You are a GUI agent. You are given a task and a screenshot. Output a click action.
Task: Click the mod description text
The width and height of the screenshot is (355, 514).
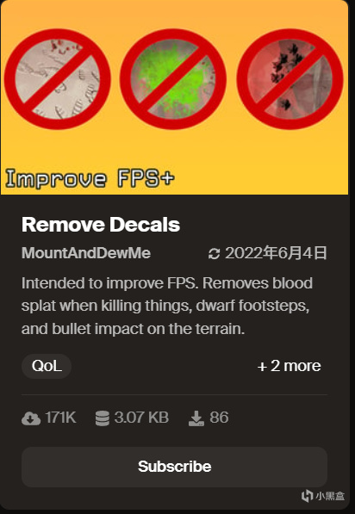click(x=166, y=306)
